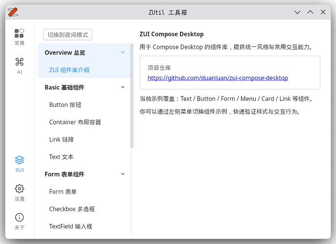Image resolution: width=336 pixels, height=244 pixels.
Task: Collapse the Basic 基础组件 chevron
Action: tap(123, 87)
